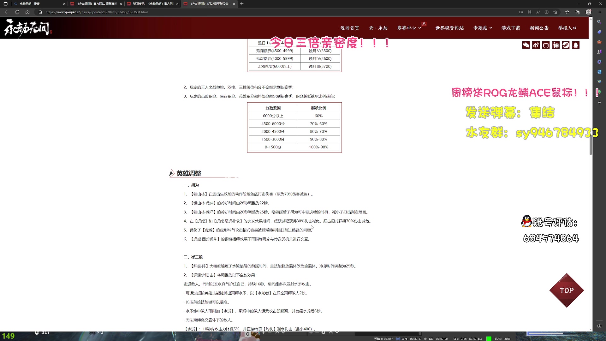
Task: Go to the browser home page icon
Action: [x=27, y=12]
